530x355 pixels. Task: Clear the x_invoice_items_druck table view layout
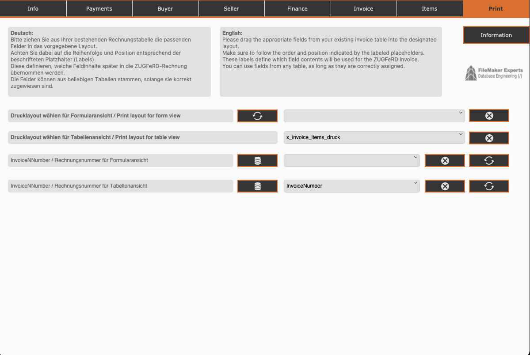click(x=489, y=138)
